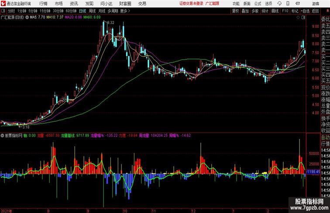Click the red R indicator at top-right
Viewport: 330px width, 213px height.
328,10
